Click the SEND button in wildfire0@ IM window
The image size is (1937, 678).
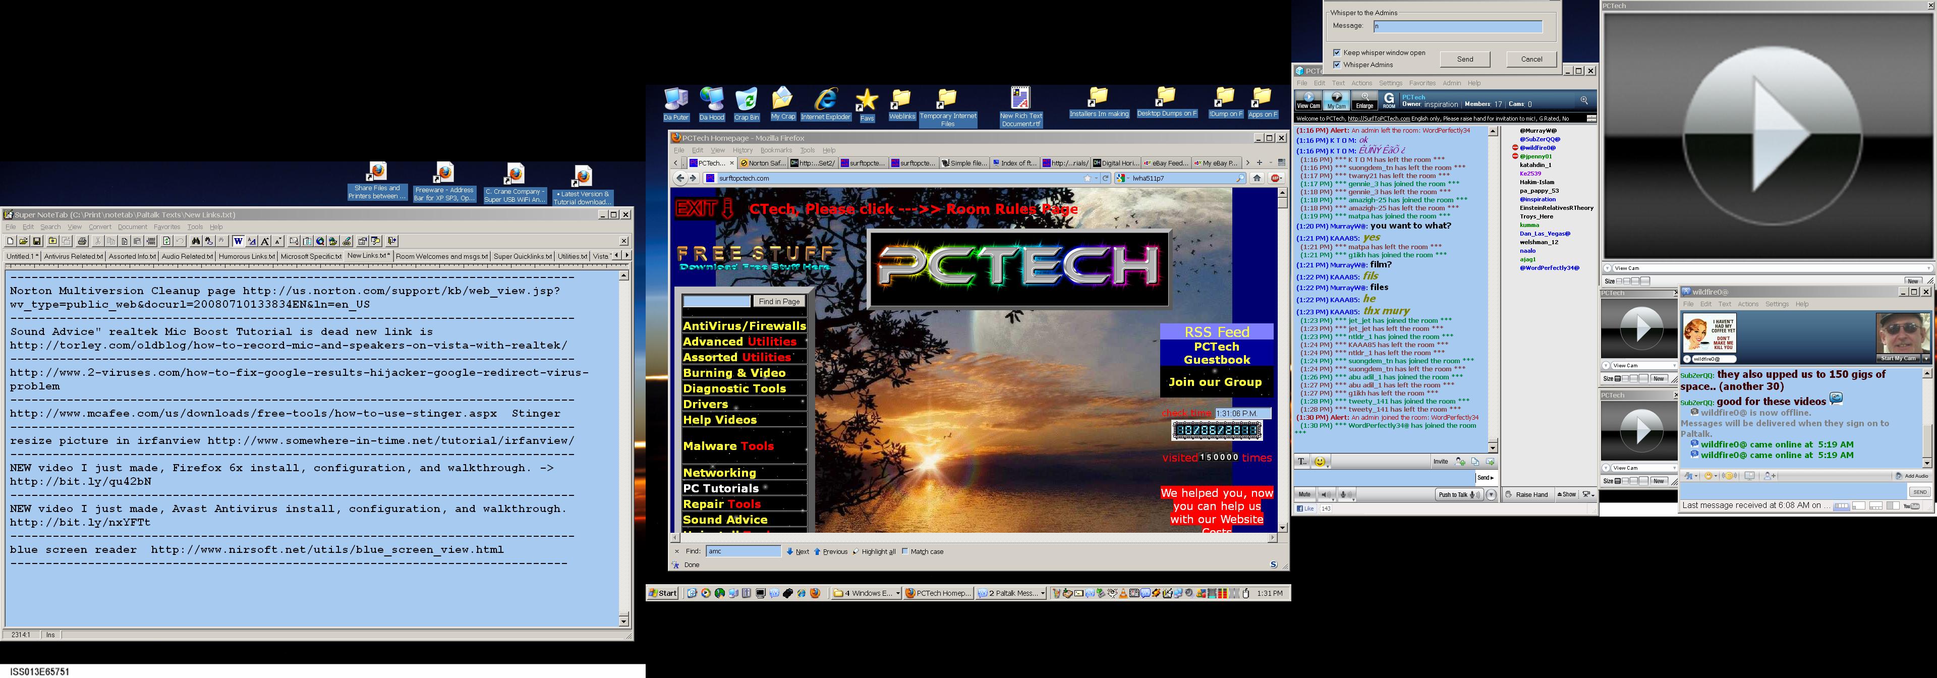click(x=1920, y=492)
